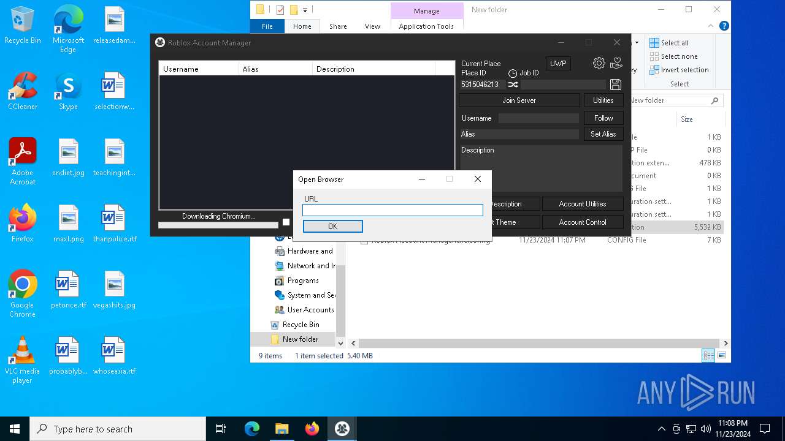Open Google Chrome desktop shortcut
This screenshot has height=441, width=785.
[23, 294]
